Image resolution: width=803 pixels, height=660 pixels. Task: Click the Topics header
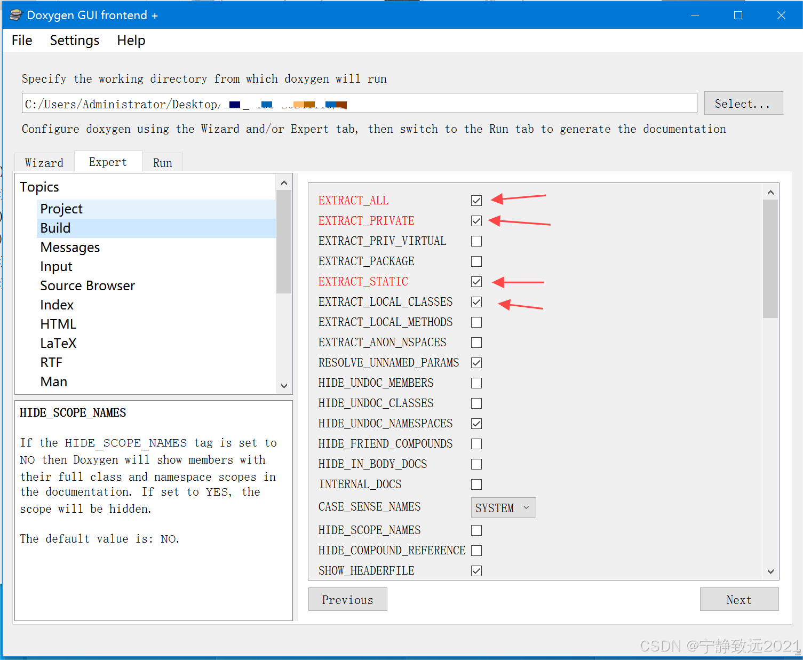[x=39, y=187]
